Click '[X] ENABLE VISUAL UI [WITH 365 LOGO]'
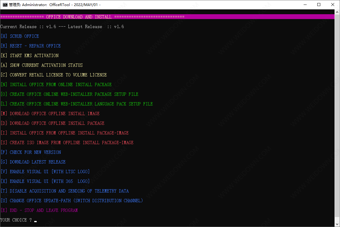Screen dimensions: 340x227 [45, 181]
